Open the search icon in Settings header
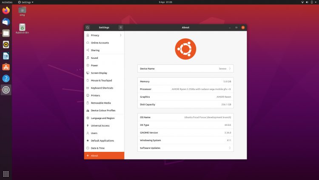Screen dimensions: 319x180 (88, 27)
